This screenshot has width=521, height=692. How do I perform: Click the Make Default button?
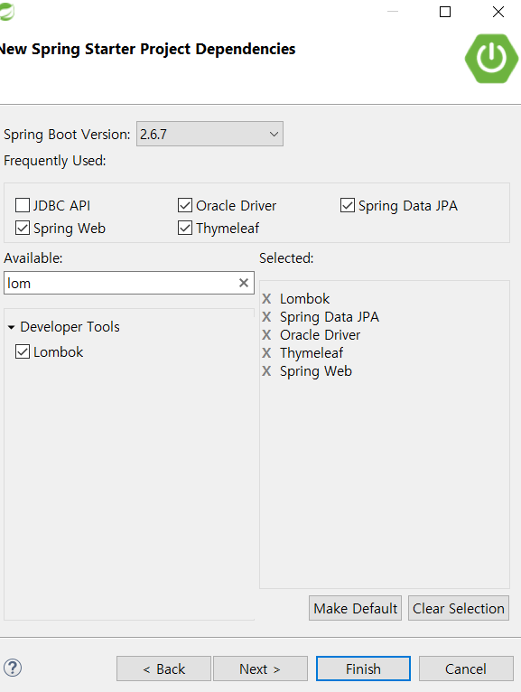tap(355, 608)
